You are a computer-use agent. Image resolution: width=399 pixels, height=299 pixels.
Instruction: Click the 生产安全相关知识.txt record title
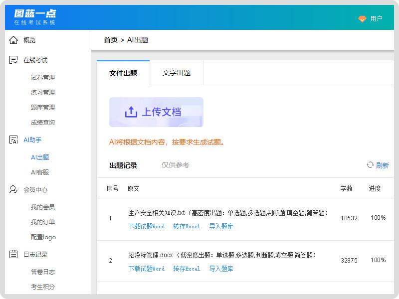[x=228, y=213]
